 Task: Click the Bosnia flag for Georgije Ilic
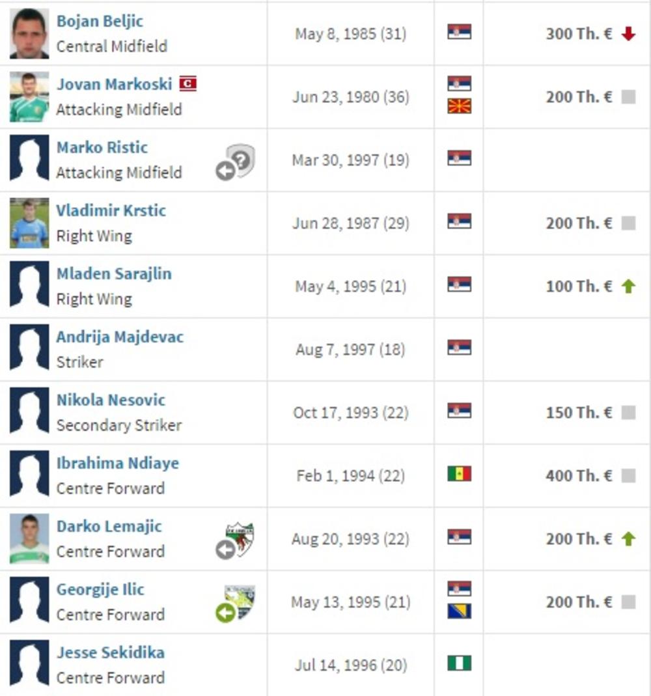pyautogui.click(x=459, y=611)
